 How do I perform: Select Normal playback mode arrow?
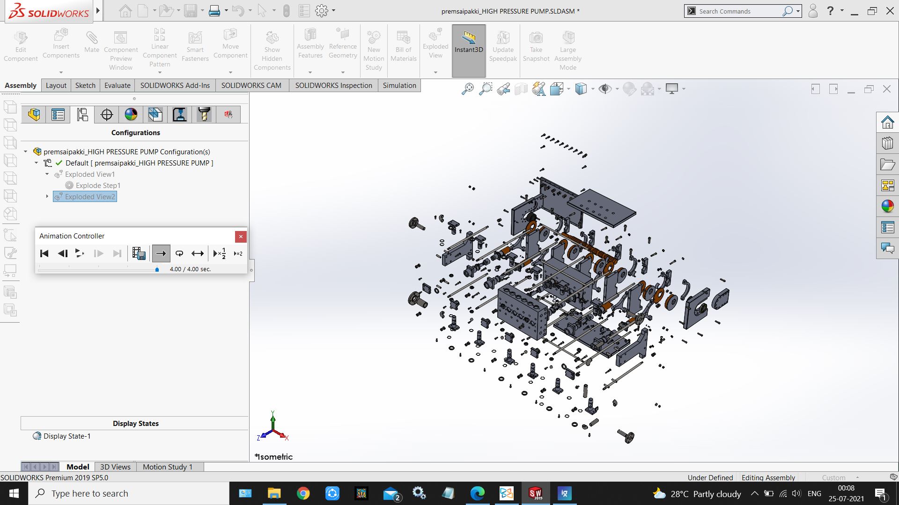[x=161, y=253]
